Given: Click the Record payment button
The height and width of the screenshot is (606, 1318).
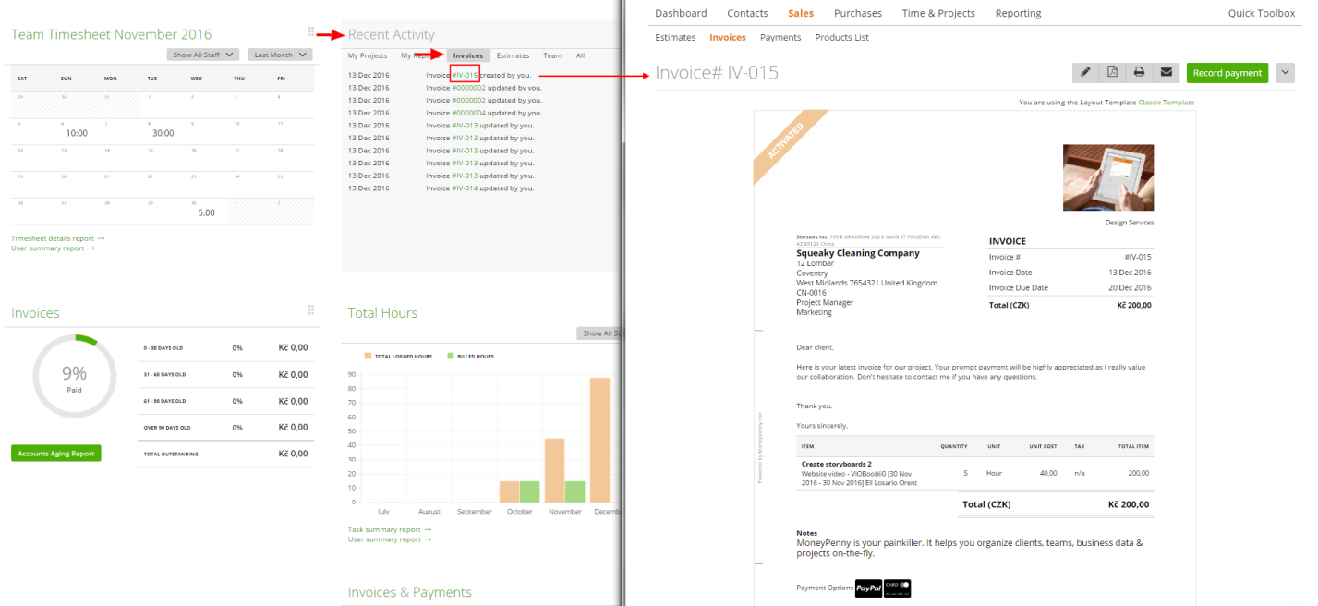Looking at the screenshot, I should pos(1227,73).
